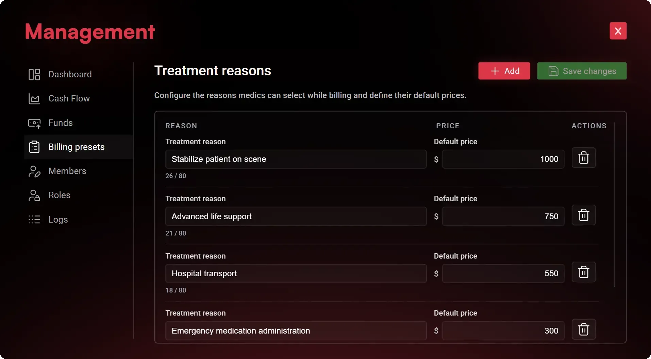
Task: Delete the Hospital transport reason
Action: (x=583, y=272)
